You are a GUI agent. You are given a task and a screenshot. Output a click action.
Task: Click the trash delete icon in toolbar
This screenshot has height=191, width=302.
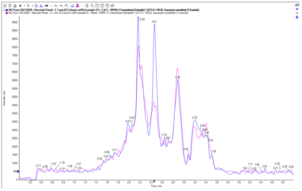pyautogui.click(x=87, y=6)
